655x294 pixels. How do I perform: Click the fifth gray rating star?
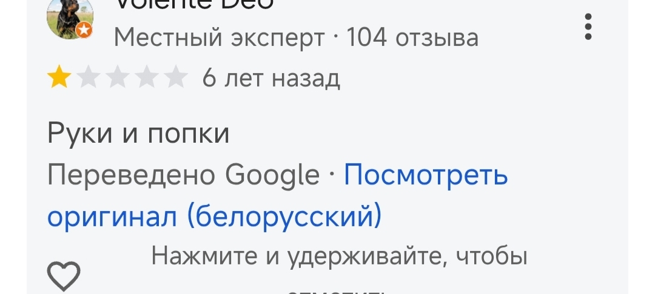point(176,78)
